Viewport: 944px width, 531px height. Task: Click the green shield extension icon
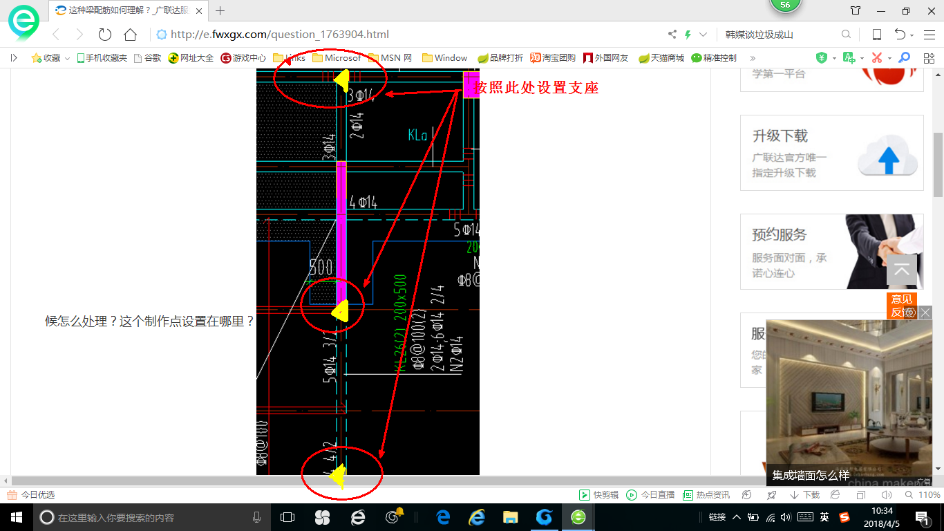822,58
